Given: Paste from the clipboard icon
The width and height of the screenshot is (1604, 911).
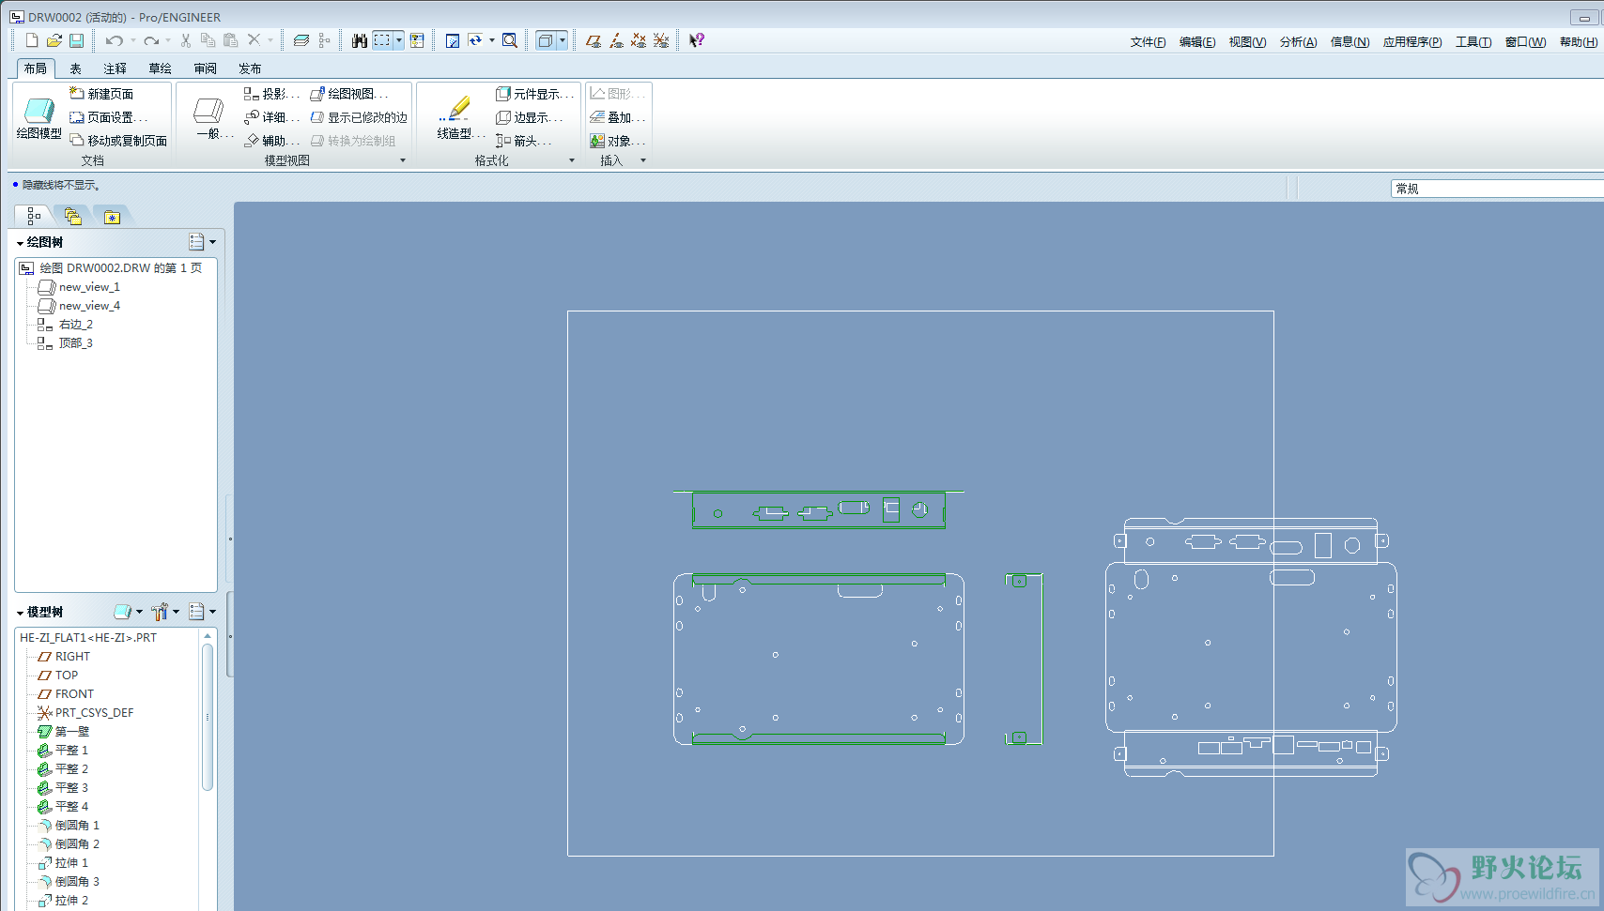Looking at the screenshot, I should point(230,40).
